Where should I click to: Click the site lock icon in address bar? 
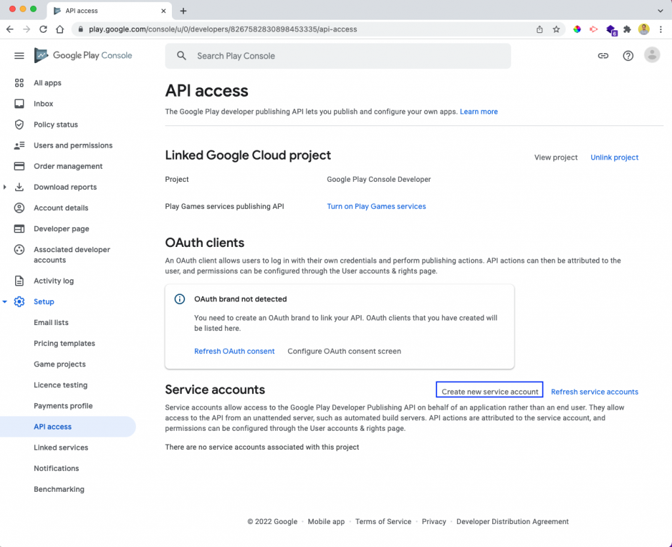81,29
